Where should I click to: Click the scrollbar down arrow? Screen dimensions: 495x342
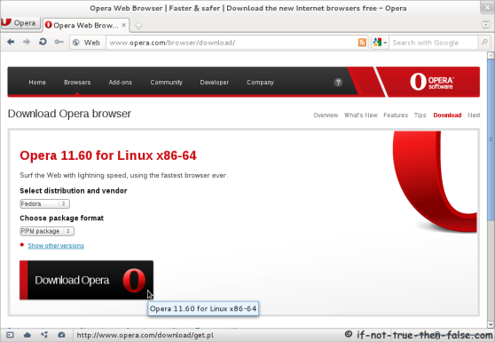(x=491, y=324)
